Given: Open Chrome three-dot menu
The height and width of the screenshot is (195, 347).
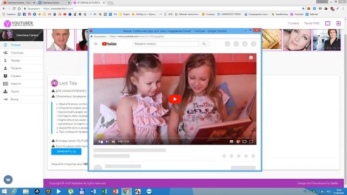Looking at the screenshot, I should click(343, 9).
